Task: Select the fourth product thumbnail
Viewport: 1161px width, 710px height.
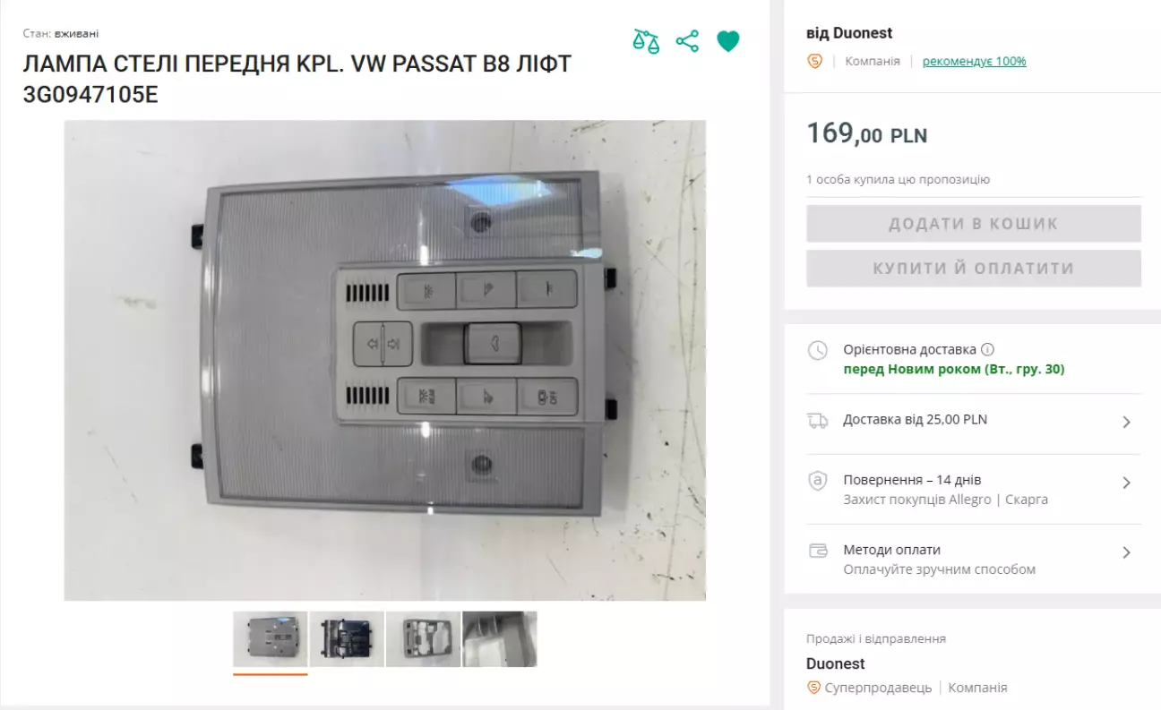Action: 500,639
